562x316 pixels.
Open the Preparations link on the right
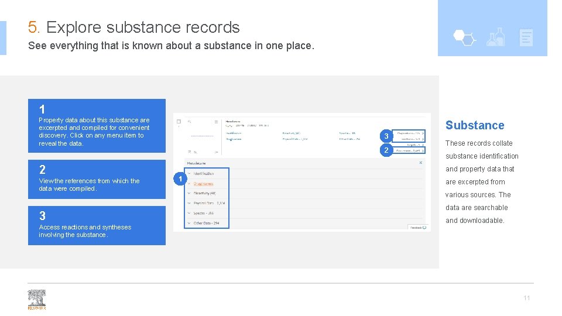[x=410, y=133]
